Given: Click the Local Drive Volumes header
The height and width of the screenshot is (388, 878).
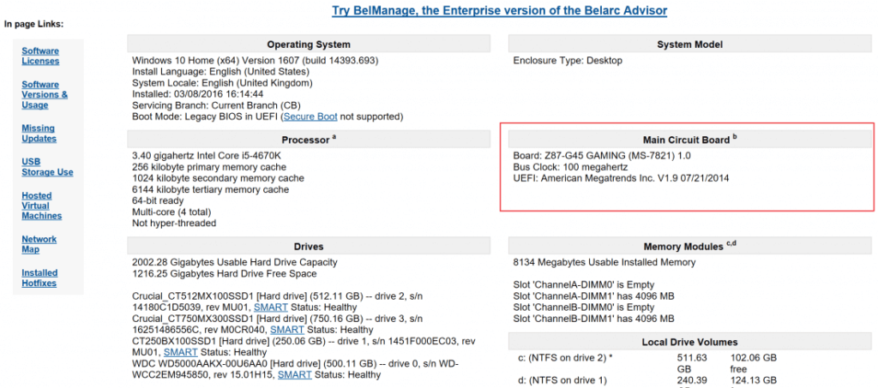Looking at the screenshot, I should pyautogui.click(x=690, y=342).
